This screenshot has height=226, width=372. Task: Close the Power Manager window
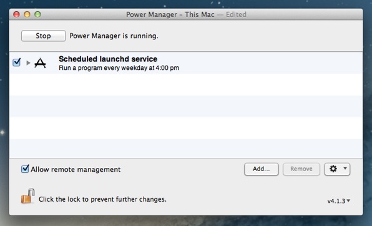[16, 14]
